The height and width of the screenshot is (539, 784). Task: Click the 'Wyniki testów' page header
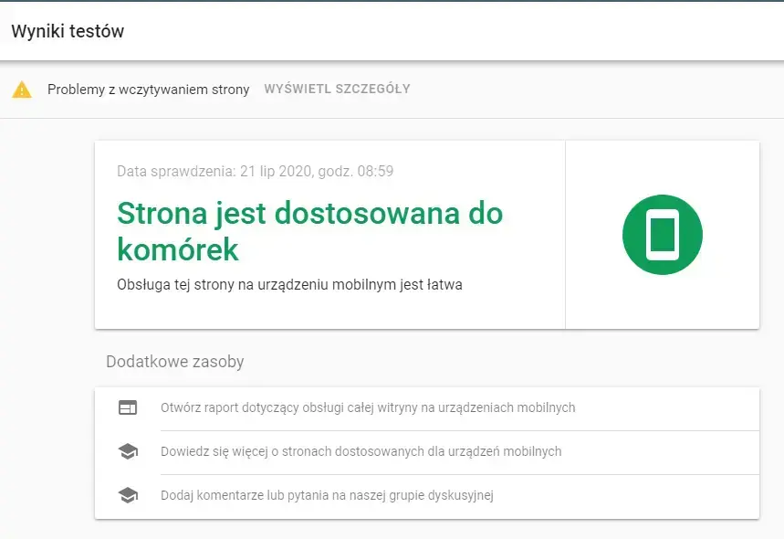tap(67, 30)
